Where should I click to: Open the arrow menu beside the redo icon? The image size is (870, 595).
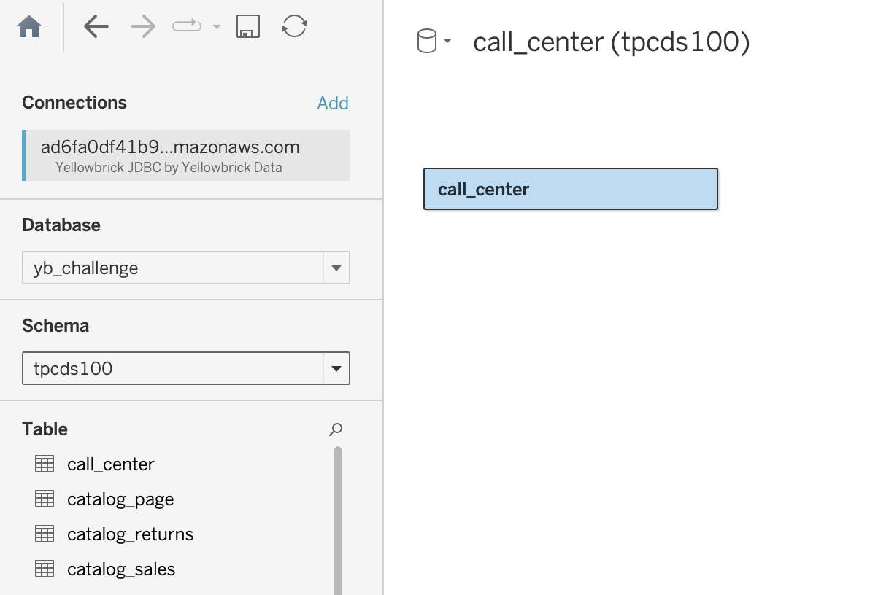[215, 25]
